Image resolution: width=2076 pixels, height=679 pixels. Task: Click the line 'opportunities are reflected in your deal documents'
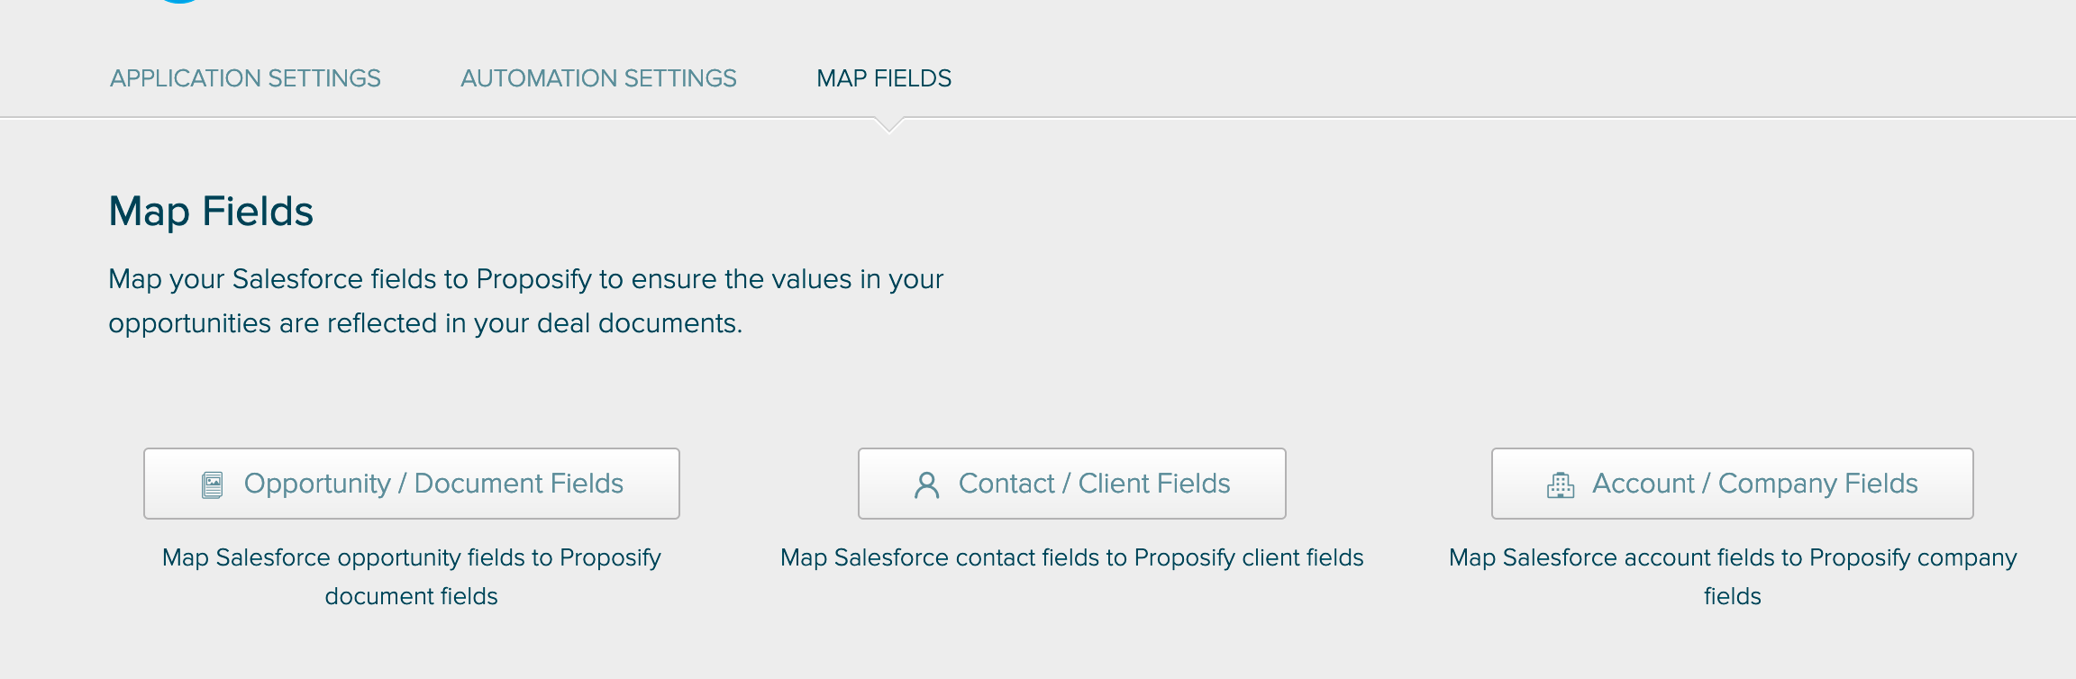[425, 323]
